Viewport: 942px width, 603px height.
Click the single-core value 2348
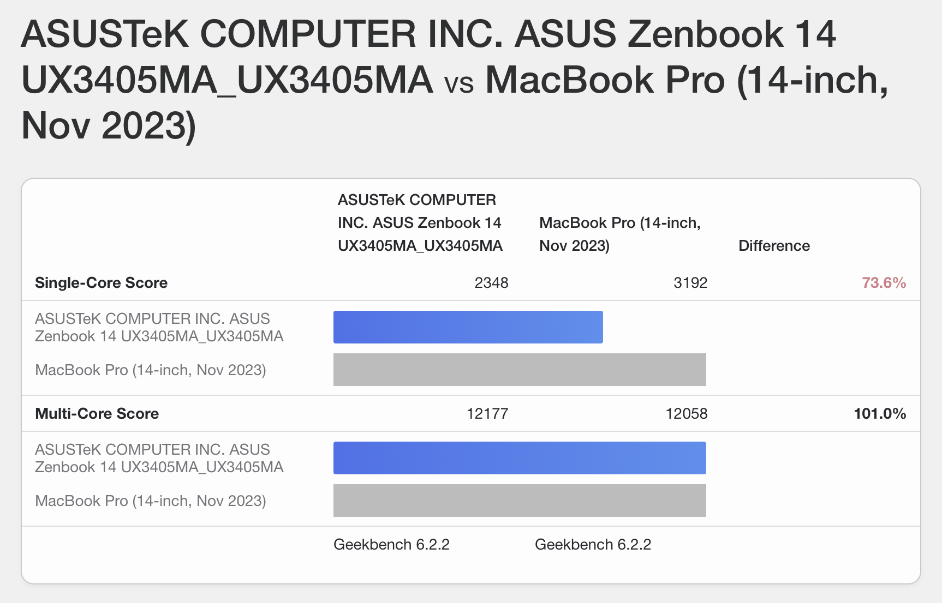(x=491, y=283)
